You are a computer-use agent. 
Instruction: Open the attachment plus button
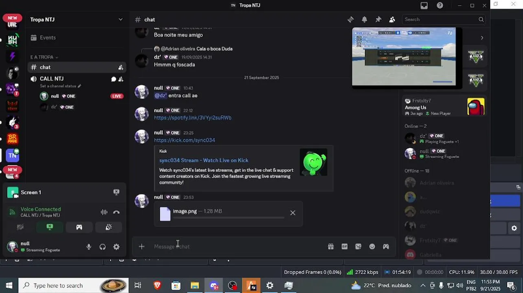tap(141, 247)
